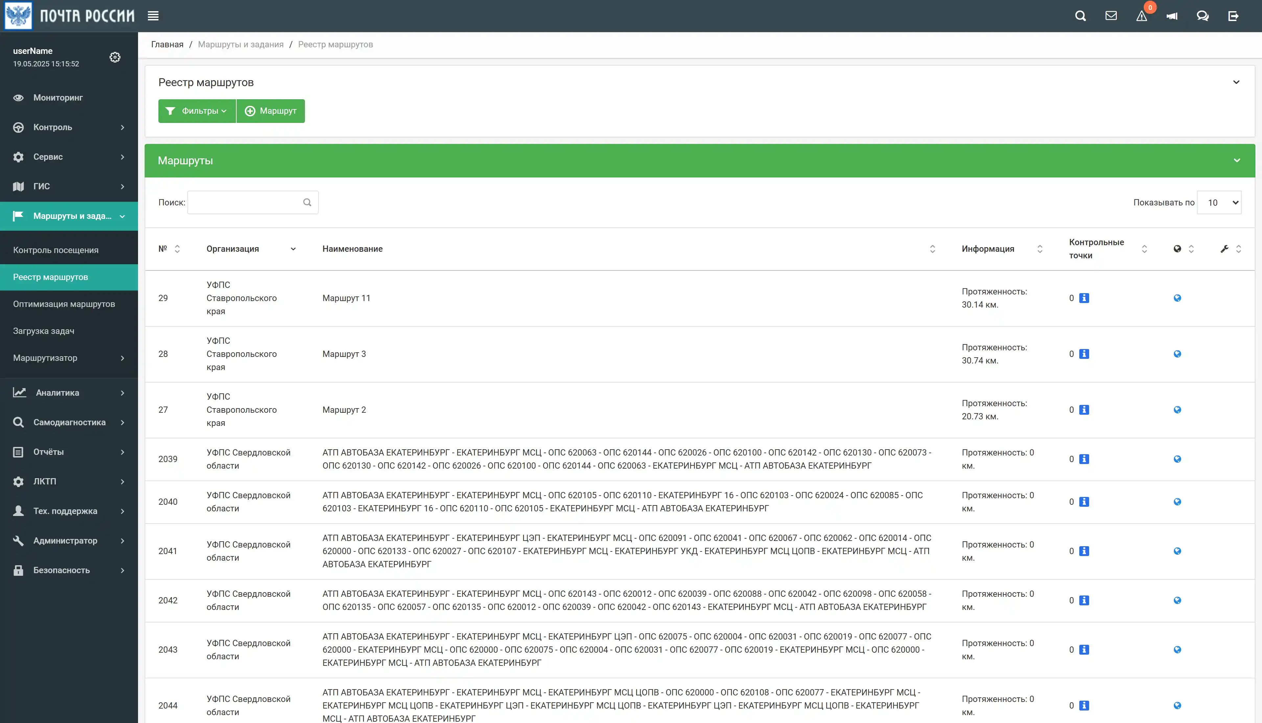Expand the Аналитика sidebar section

tap(69, 392)
